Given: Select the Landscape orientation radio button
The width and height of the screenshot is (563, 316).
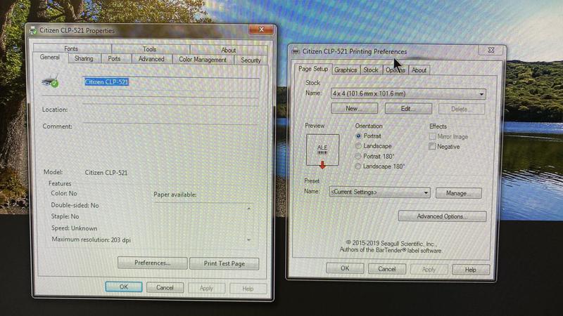Looking at the screenshot, I should 358,146.
